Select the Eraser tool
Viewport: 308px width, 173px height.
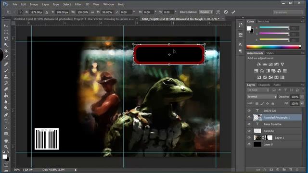click(6, 89)
